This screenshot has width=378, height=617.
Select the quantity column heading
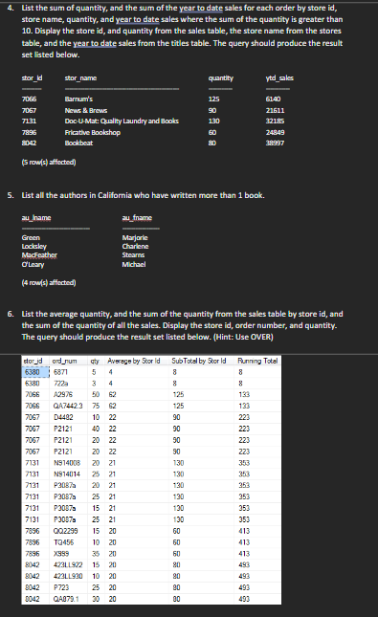click(x=221, y=77)
